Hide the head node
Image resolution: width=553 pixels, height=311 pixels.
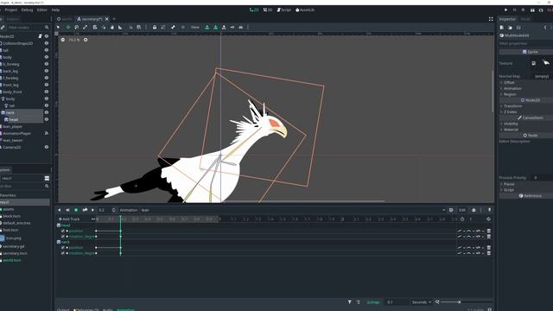coord(46,119)
